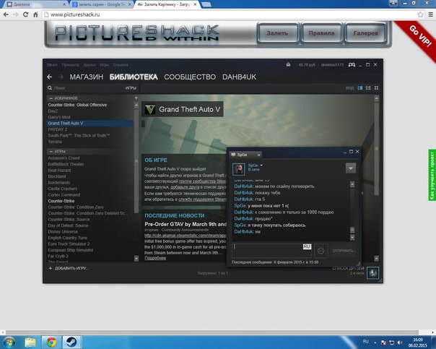This screenshot has width=436, height=349.
Task: Click the volume speaker tray icon
Action: (x=400, y=342)
